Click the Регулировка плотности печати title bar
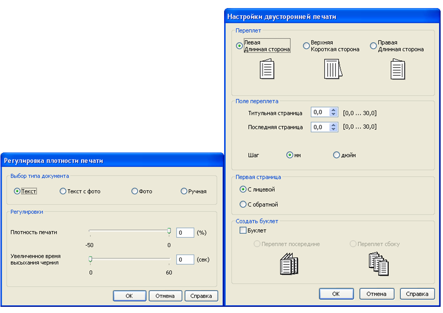The width and height of the screenshot is (443, 313). [112, 161]
